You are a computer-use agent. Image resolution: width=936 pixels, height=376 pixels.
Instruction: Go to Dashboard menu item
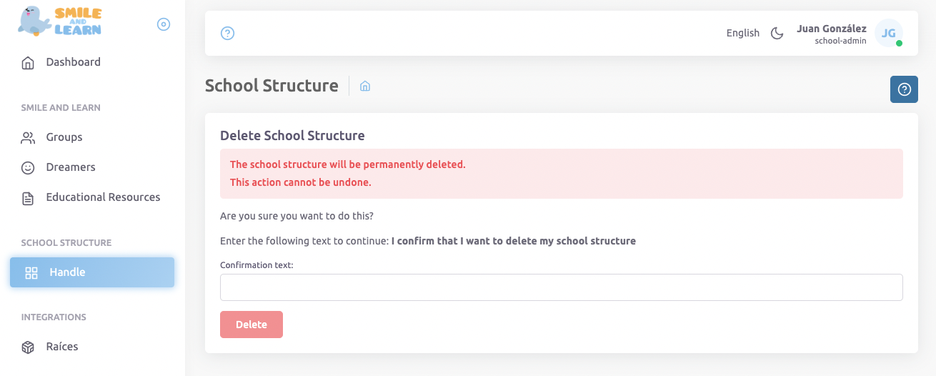(x=73, y=62)
